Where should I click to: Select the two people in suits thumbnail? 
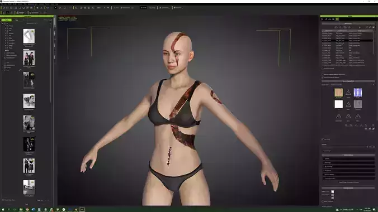click(29, 58)
